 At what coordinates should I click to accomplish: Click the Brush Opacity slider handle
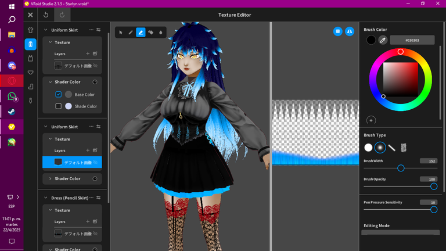(x=433, y=187)
